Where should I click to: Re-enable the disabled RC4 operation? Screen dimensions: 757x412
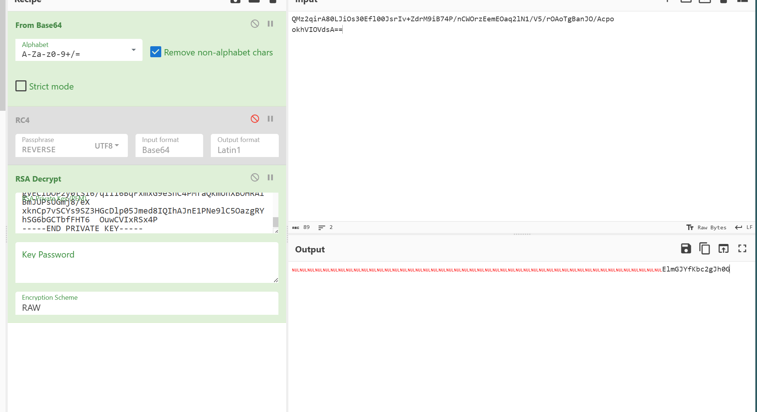[x=255, y=119]
